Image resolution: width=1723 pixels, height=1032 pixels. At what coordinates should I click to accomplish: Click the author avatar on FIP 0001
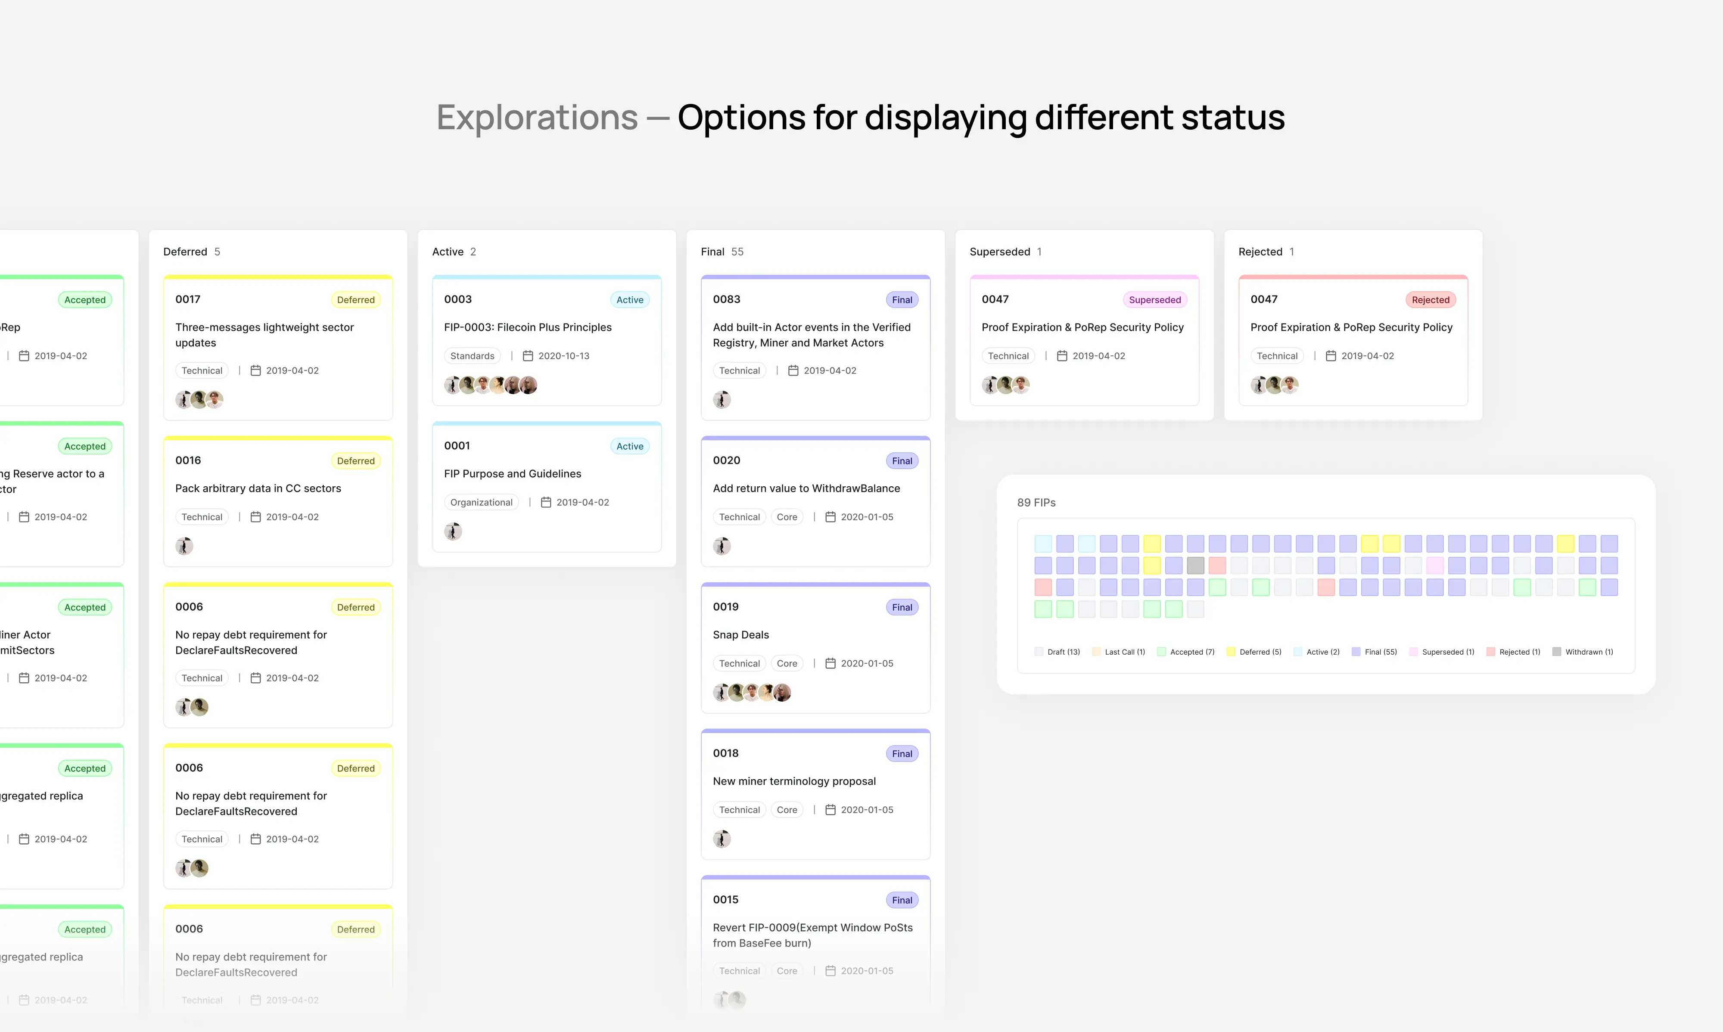pos(453,532)
